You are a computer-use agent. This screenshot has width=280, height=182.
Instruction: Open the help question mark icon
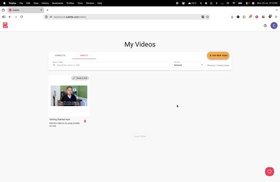pos(265,26)
